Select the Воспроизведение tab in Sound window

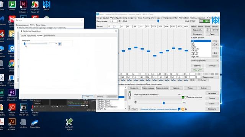click(x=22, y=25)
